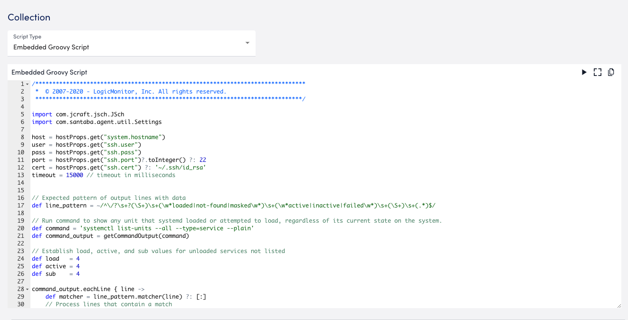Click the Collection section heading
Viewport: 628px width, 320px height.
[x=29, y=17]
